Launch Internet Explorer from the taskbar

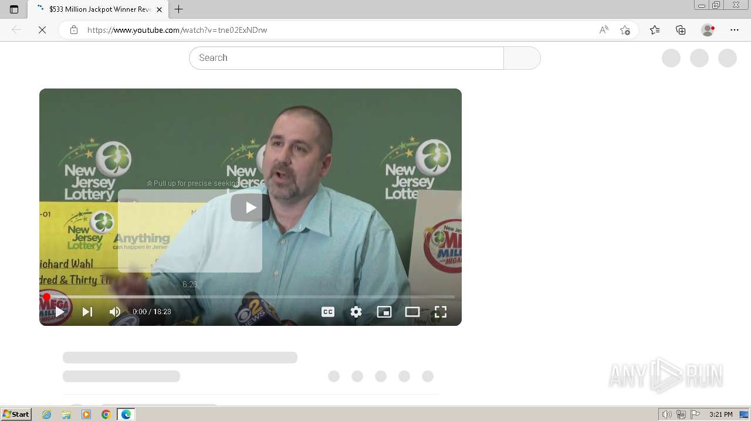[47, 414]
